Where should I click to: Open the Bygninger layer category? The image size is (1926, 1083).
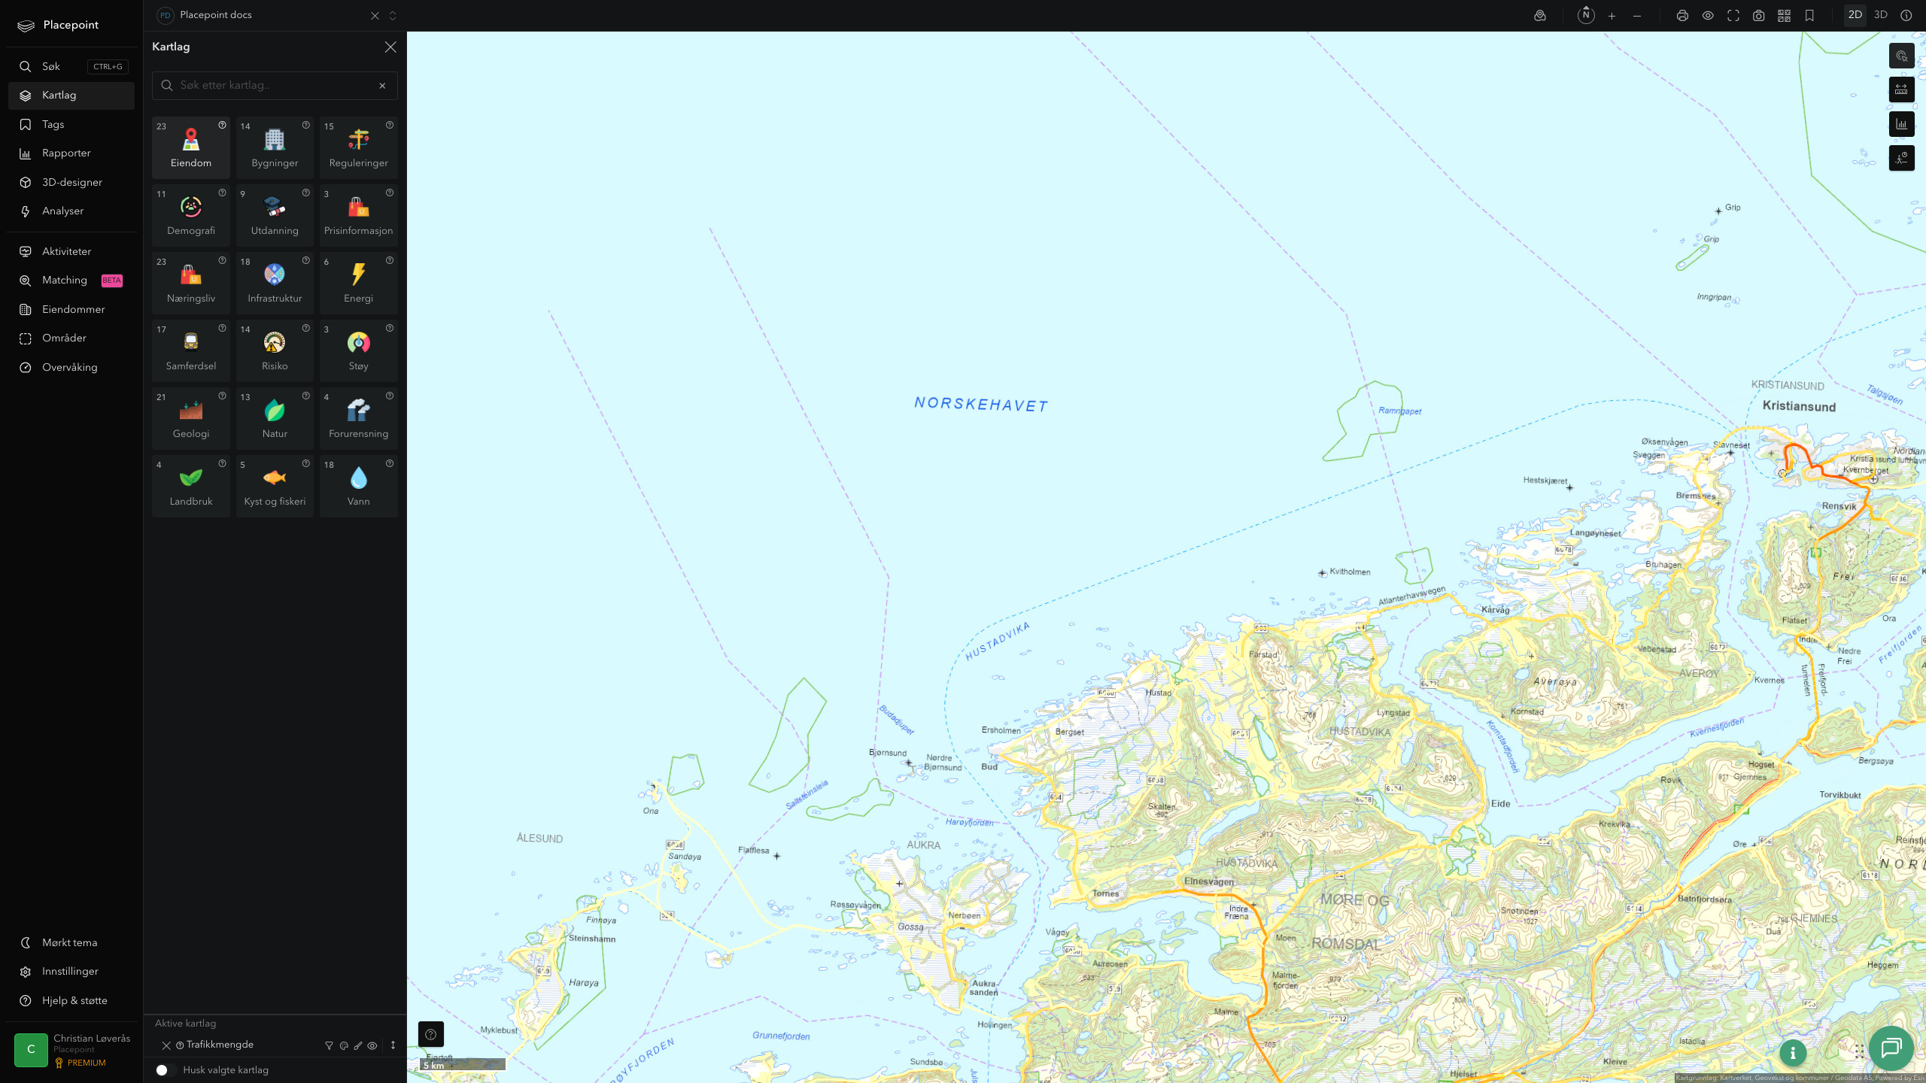[275, 147]
